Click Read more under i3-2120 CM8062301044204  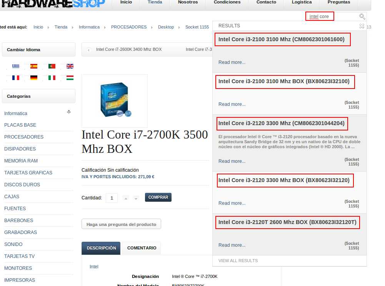click(x=232, y=161)
